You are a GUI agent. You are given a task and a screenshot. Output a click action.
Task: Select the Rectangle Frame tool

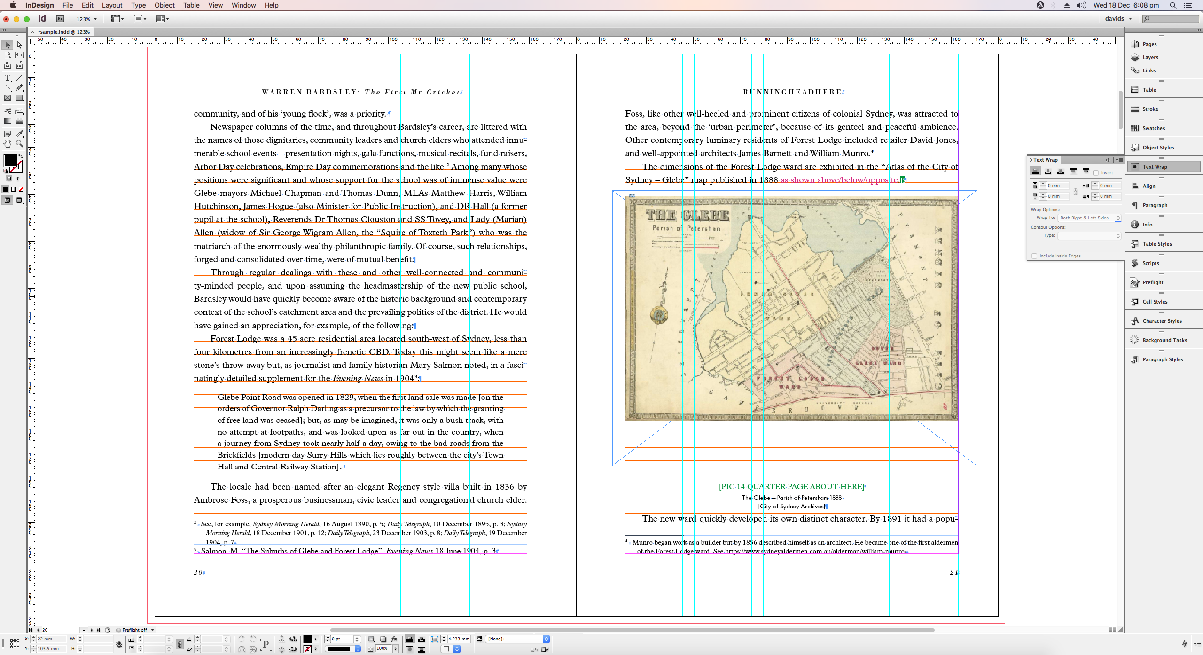[8, 98]
